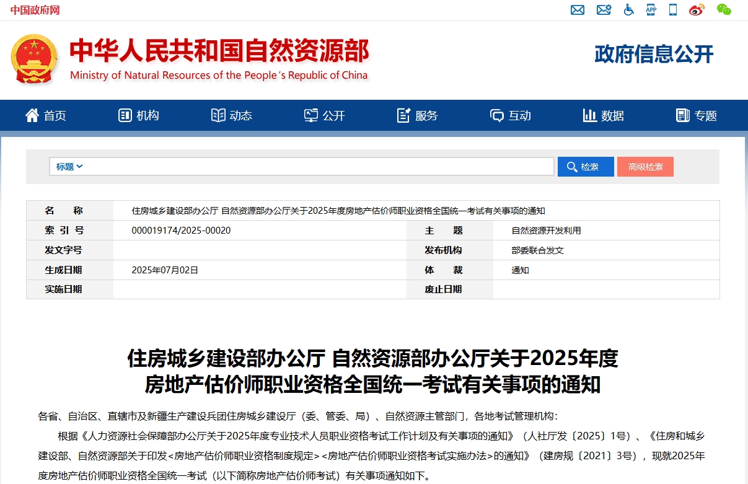748x484 pixels.
Task: Click the 实施日期 label cell
Action: coord(69,289)
